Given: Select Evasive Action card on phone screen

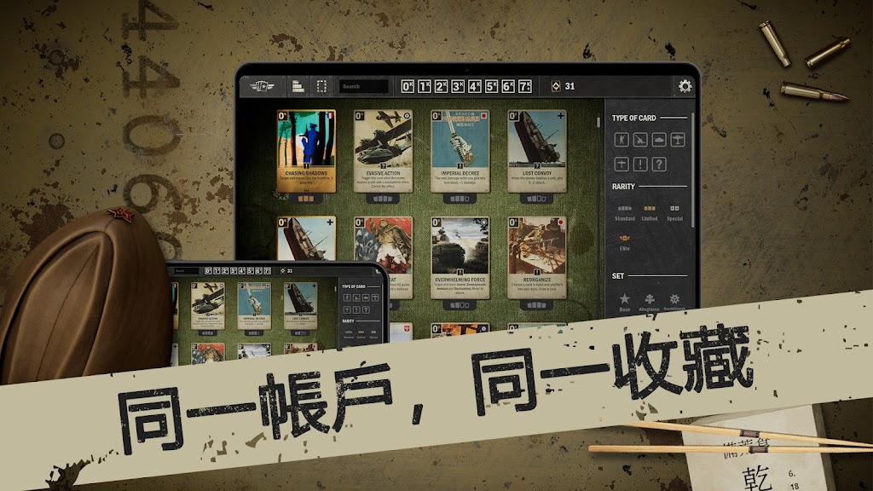Looking at the screenshot, I should tap(208, 306).
